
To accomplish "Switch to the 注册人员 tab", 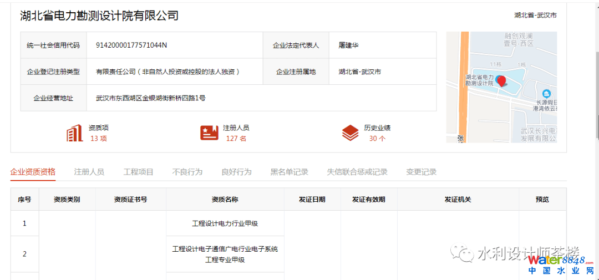I will [89, 172].
